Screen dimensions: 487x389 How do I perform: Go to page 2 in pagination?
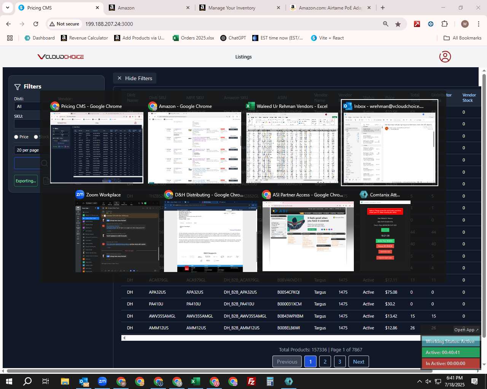(325, 362)
